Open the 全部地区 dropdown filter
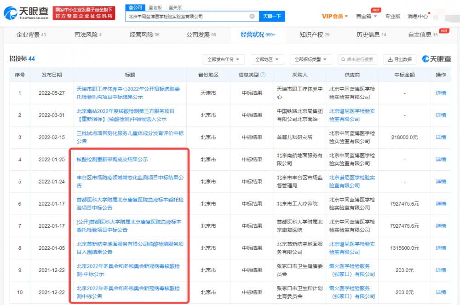 click(x=267, y=59)
